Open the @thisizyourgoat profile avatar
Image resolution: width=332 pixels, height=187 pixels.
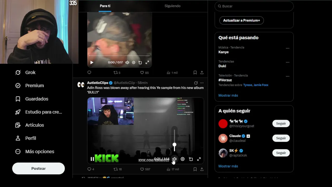coord(223,124)
